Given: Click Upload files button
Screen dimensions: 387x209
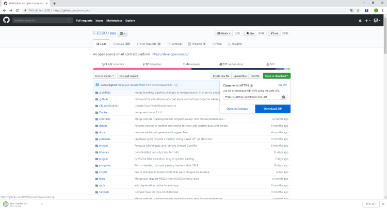Looking at the screenshot, I should coord(240,76).
